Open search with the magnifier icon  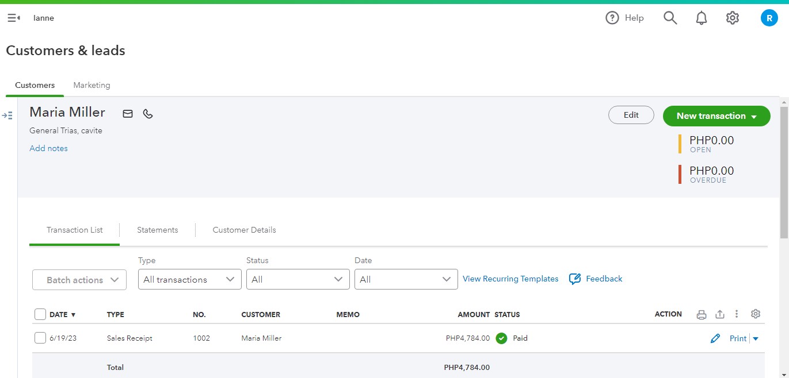pyautogui.click(x=670, y=18)
